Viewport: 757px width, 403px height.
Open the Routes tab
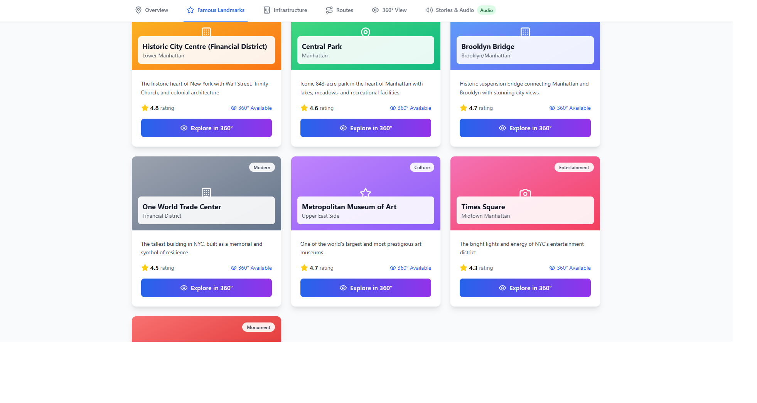pos(339,10)
